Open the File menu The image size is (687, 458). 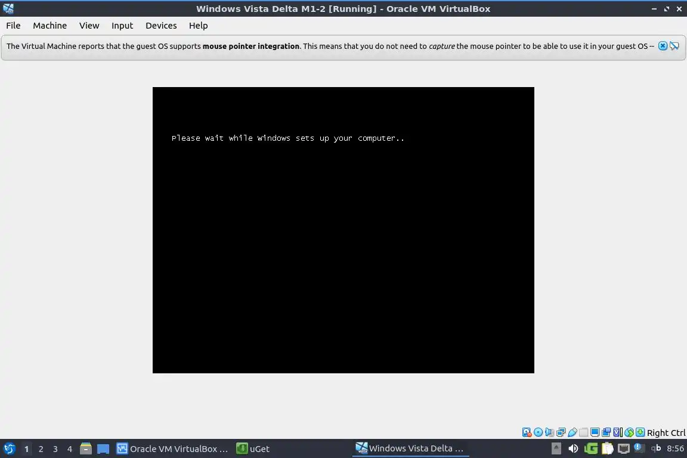coord(13,26)
